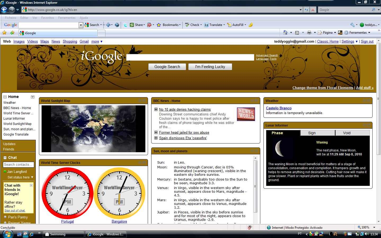Image resolution: width=381 pixels, height=238 pixels.
Task: Click the Bookmarks star icon in Google toolbar
Action: [159, 25]
